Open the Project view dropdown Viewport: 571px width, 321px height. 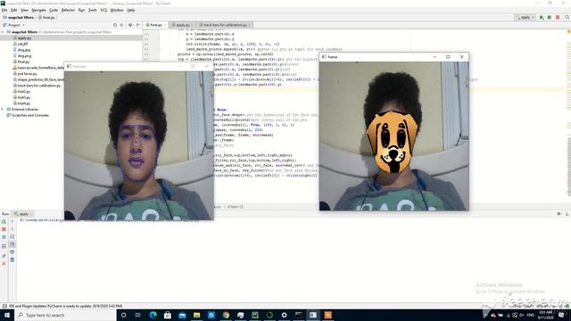click(x=14, y=25)
